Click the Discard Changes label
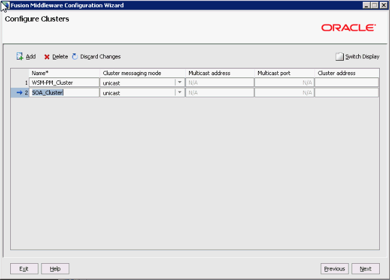 100,56
